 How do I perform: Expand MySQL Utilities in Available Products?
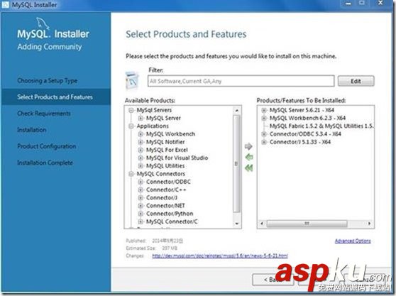141,166
